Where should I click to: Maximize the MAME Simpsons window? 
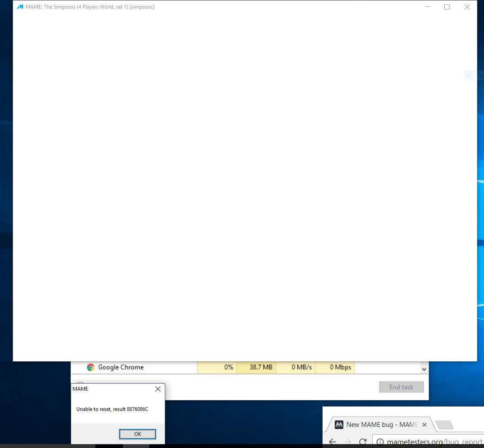pos(447,7)
